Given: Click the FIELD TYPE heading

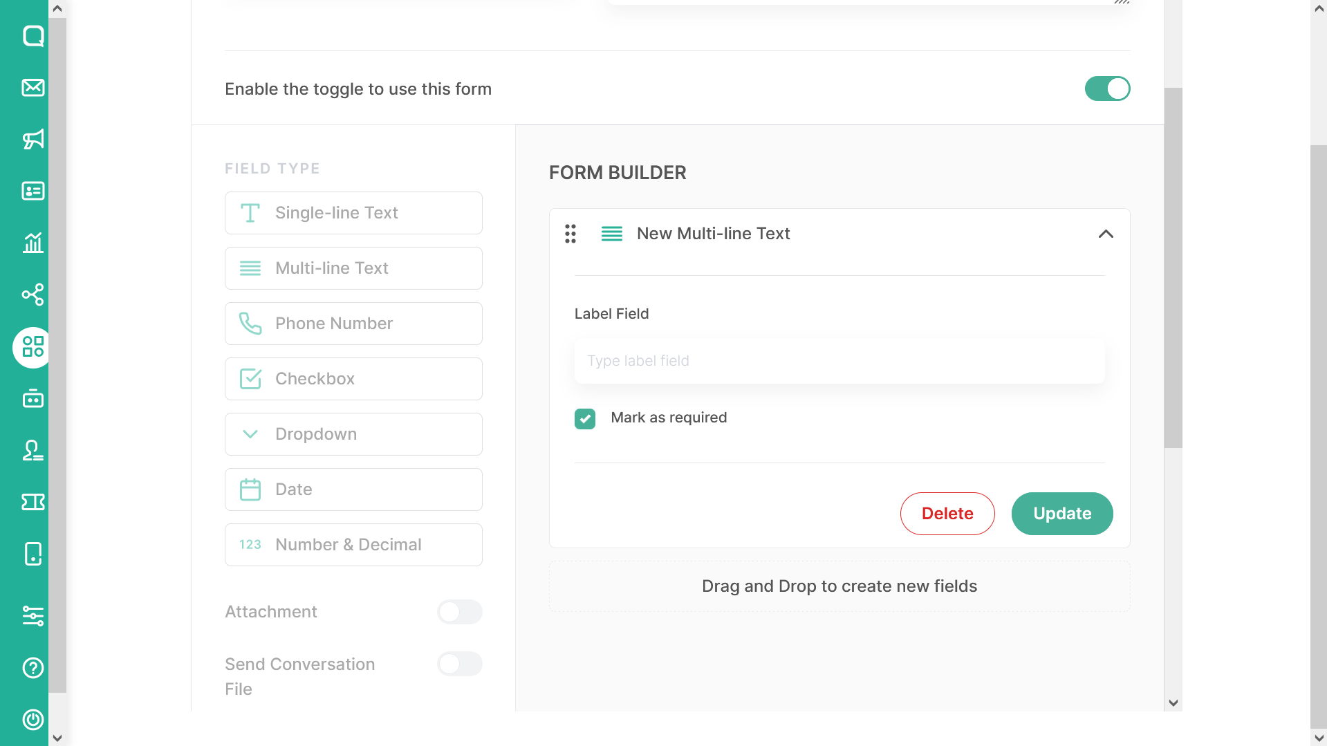Looking at the screenshot, I should [x=272, y=169].
